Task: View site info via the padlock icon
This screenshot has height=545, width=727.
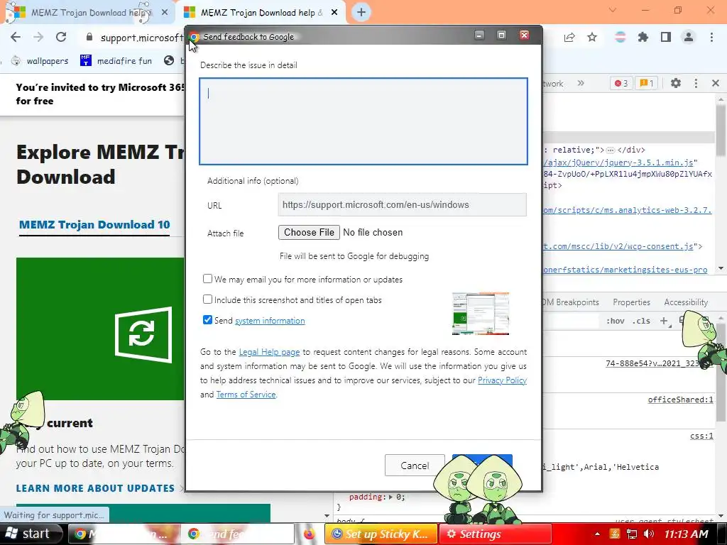Action: pos(89,37)
